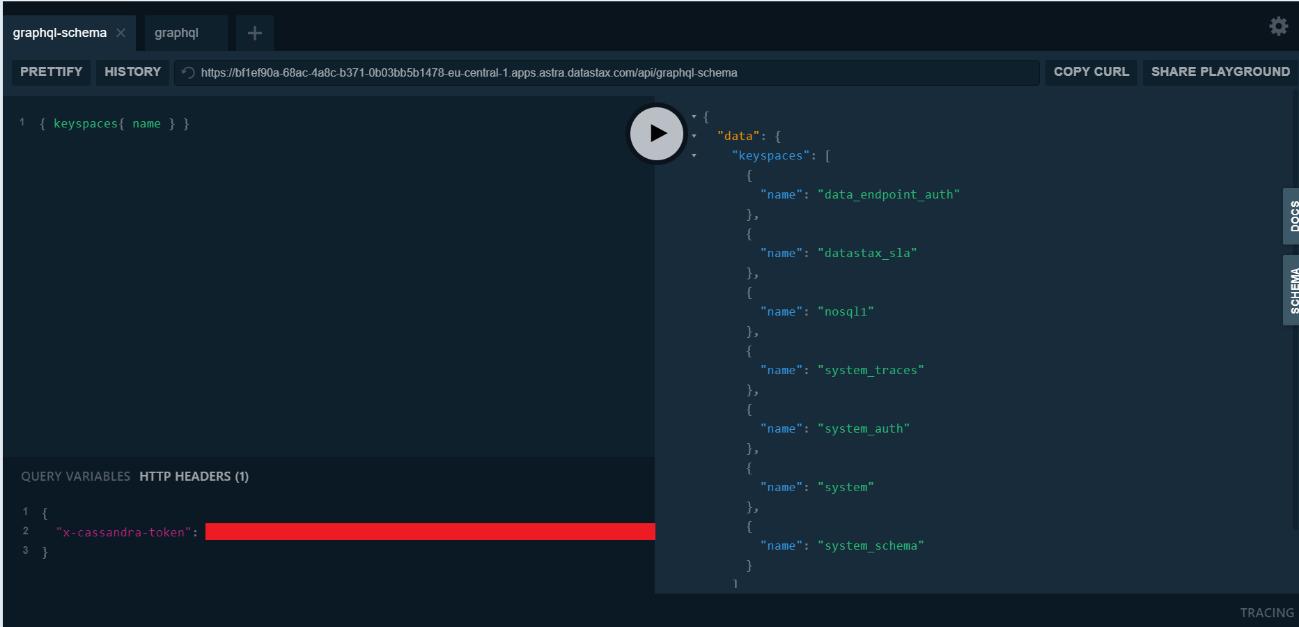
Task: Click the redacted x-cassandra-token value bar
Action: (428, 532)
